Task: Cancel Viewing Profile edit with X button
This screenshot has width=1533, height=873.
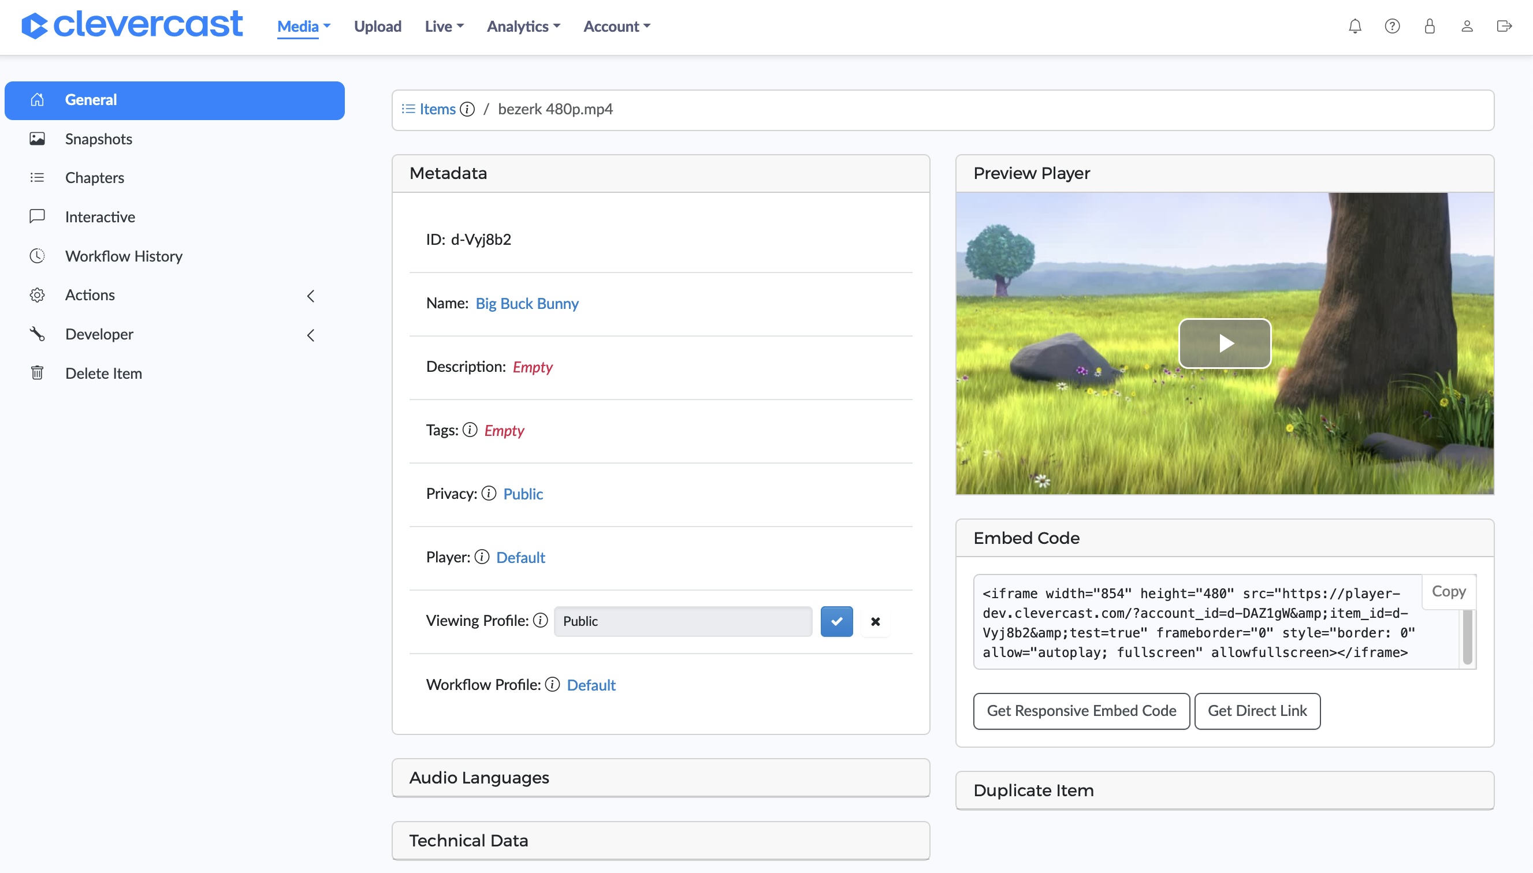Action: coord(876,621)
